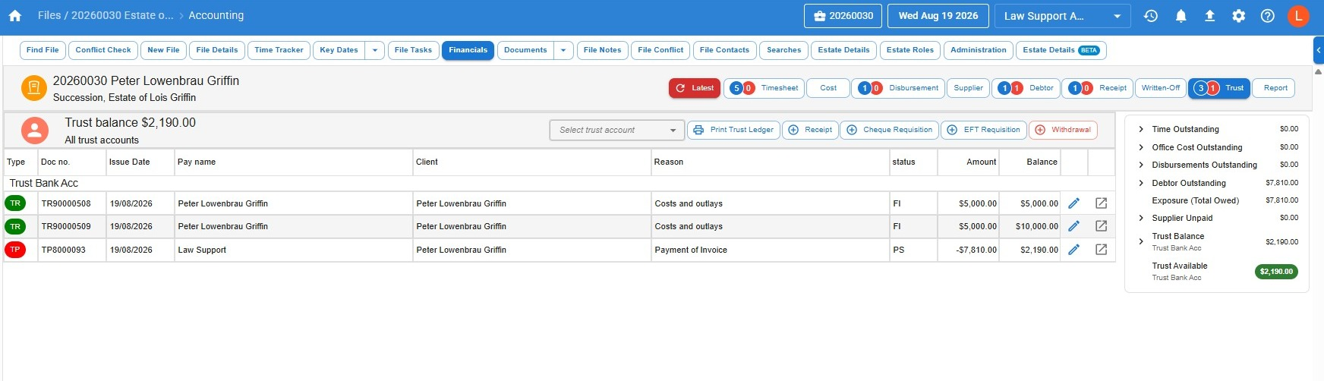
Task: Open the Estate Roles tab
Action: (910, 50)
